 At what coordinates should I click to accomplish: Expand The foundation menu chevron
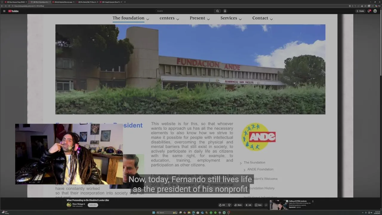[147, 19]
